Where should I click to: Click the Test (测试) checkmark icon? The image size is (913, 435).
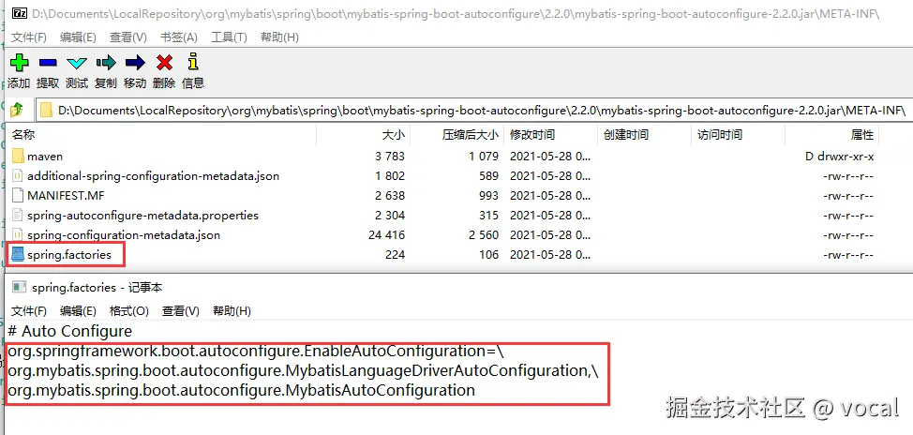(x=77, y=63)
